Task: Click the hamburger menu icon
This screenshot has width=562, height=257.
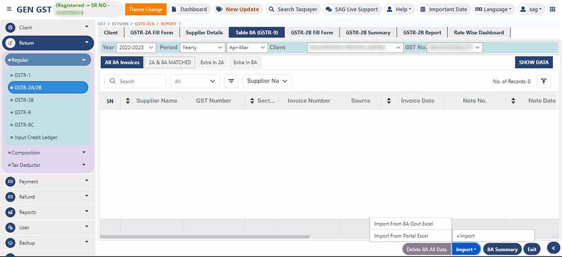Action: coord(9,10)
